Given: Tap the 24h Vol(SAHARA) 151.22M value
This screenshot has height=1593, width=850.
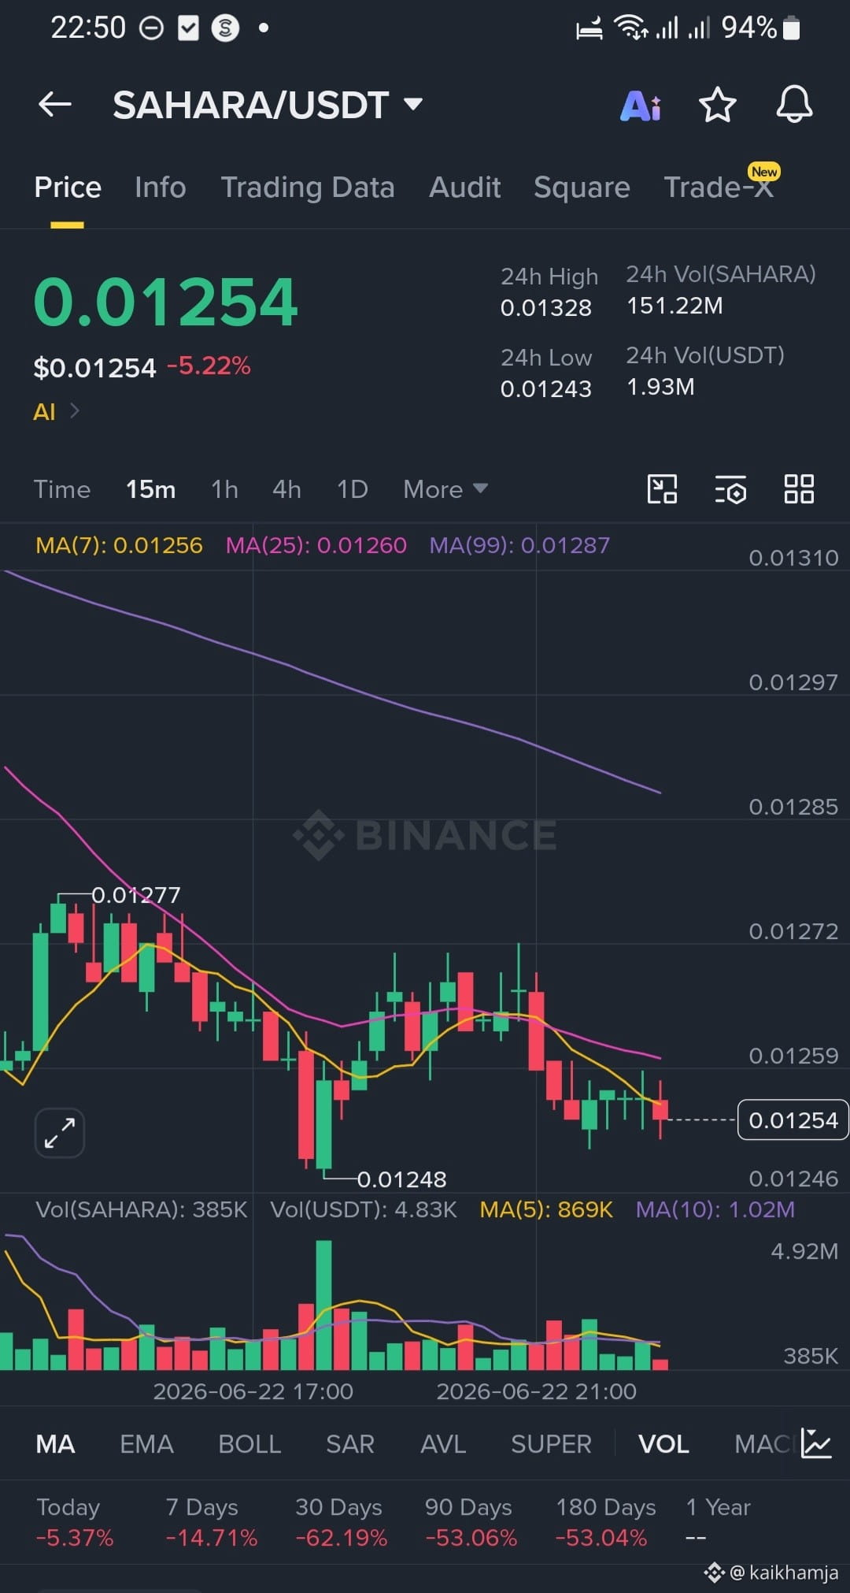Looking at the screenshot, I should coord(674,306).
